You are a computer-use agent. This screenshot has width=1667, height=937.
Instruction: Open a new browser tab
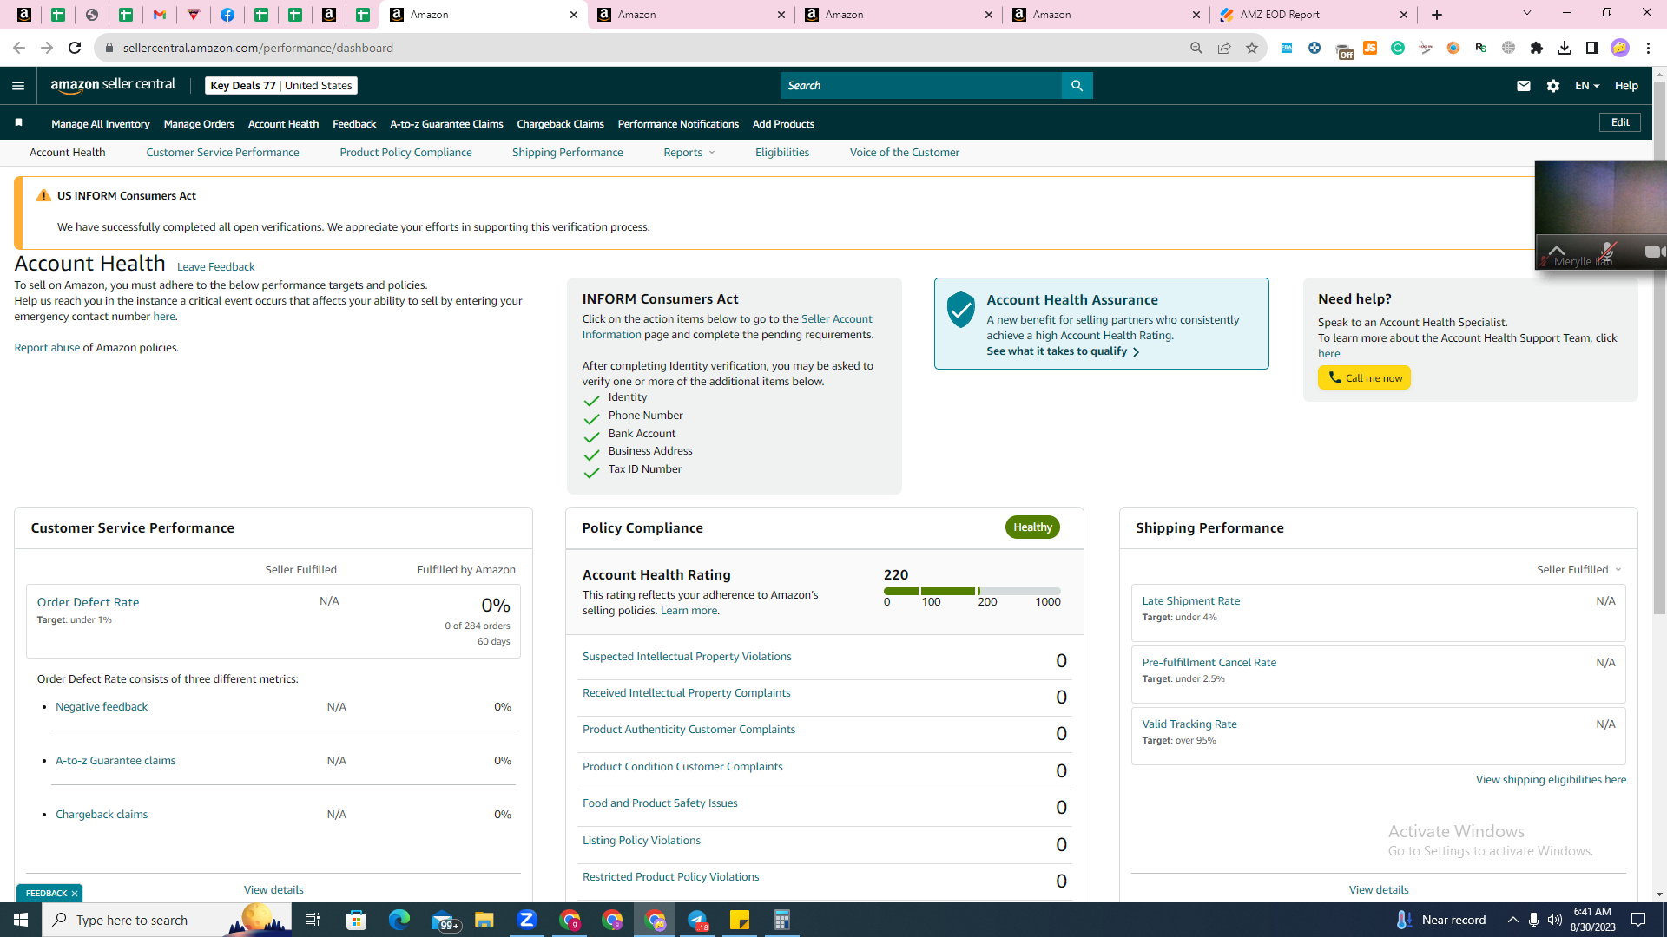[x=1437, y=15]
